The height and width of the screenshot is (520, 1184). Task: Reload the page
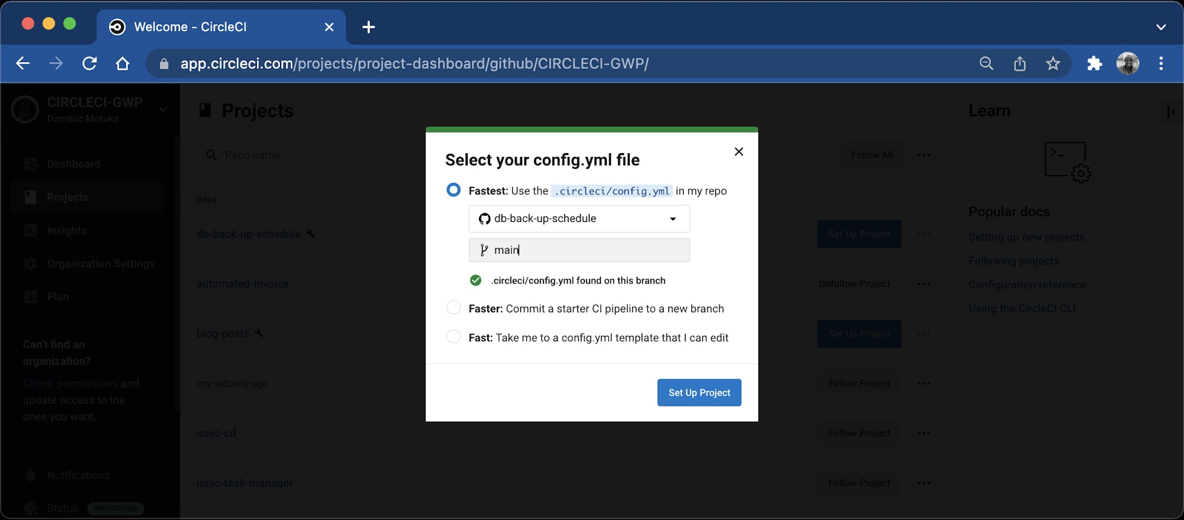click(x=89, y=63)
